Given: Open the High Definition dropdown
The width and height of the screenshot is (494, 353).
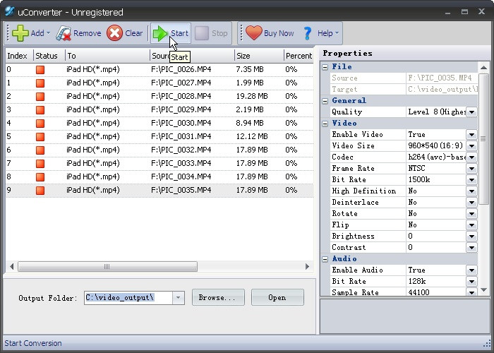Looking at the screenshot, I should 471,191.
